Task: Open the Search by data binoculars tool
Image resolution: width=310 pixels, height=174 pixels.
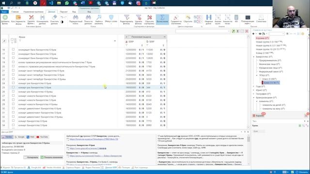Action: tap(88, 17)
